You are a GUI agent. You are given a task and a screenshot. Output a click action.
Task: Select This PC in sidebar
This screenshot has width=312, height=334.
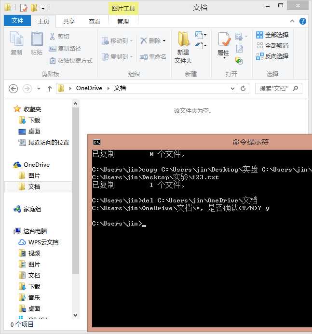point(30,231)
